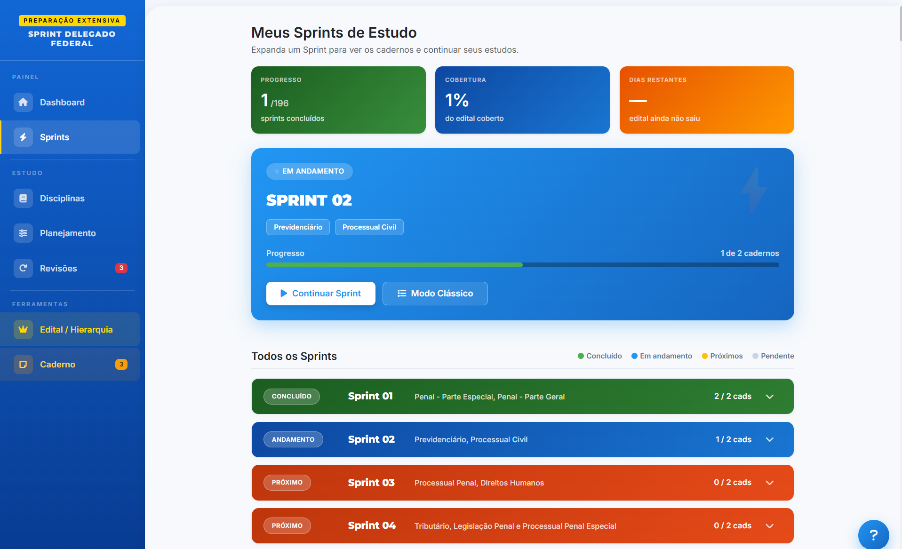Viewport: 902px width, 549px height.
Task: Click the ANDAMENTO status badge
Action: pyautogui.click(x=293, y=439)
